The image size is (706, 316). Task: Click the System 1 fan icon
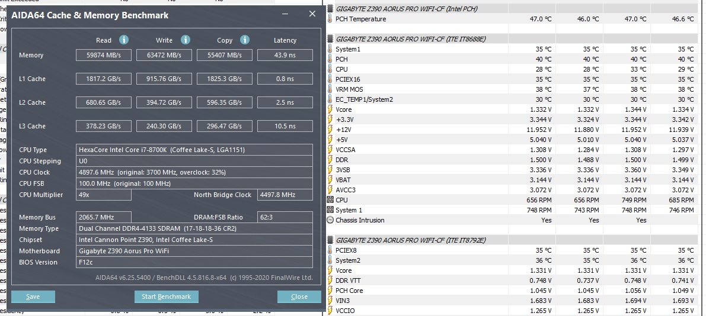[x=330, y=210]
